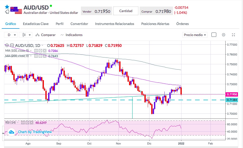Open the Indicadores menu
This screenshot has height=148, width=243.
click(71, 35)
